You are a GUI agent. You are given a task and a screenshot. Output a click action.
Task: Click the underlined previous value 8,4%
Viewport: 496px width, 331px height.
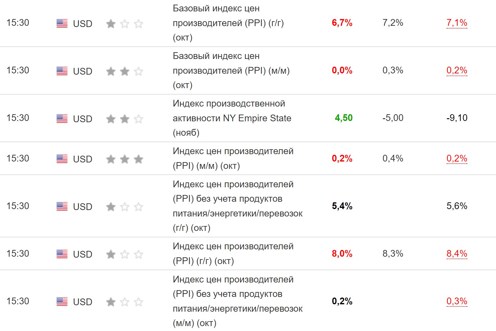457,254
